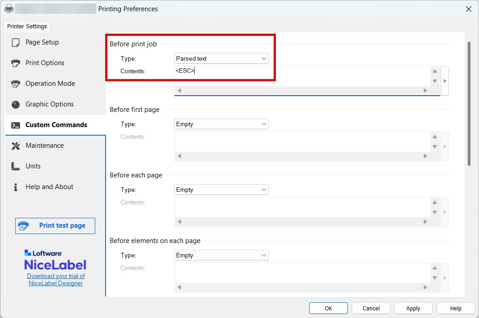Expand Before elements on each page Type dropdown
Viewport: 479px width, 318px height.
221,255
